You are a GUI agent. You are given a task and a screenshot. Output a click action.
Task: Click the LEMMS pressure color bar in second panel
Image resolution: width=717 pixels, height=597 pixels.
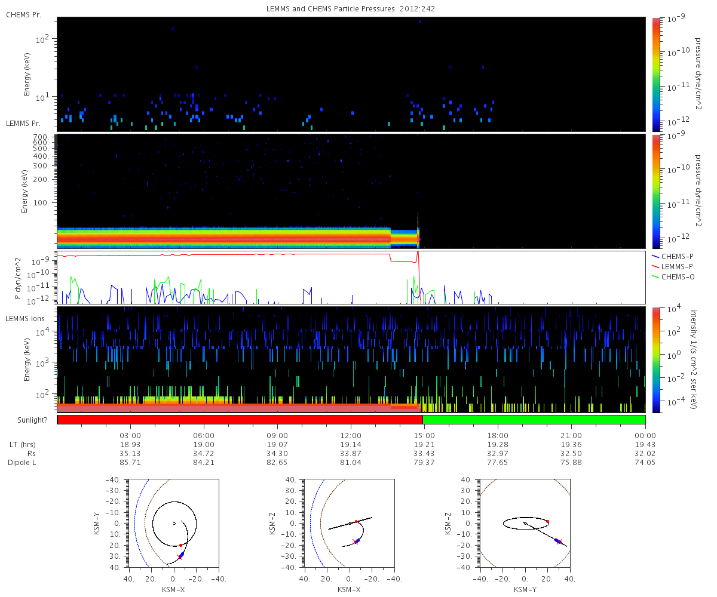(x=656, y=191)
